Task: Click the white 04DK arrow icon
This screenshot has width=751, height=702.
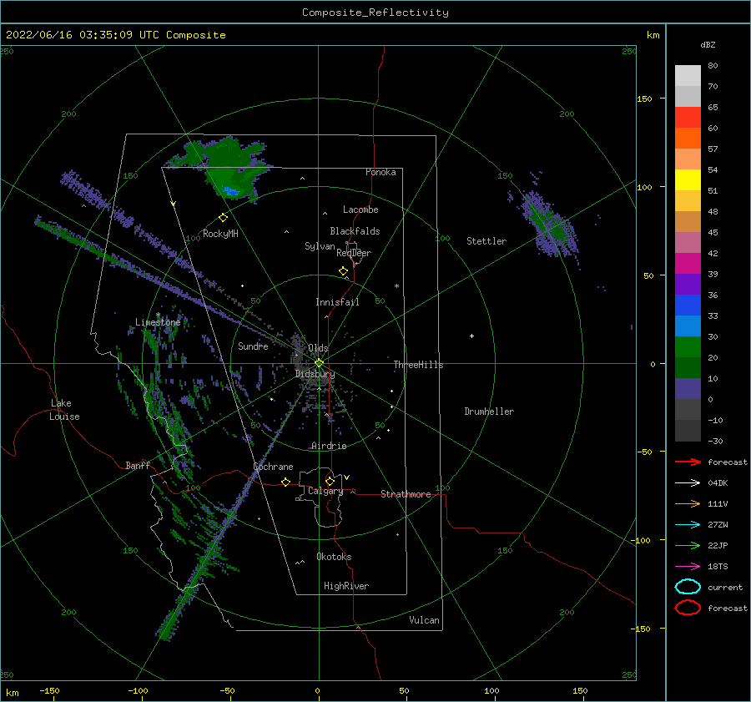Action: point(688,482)
